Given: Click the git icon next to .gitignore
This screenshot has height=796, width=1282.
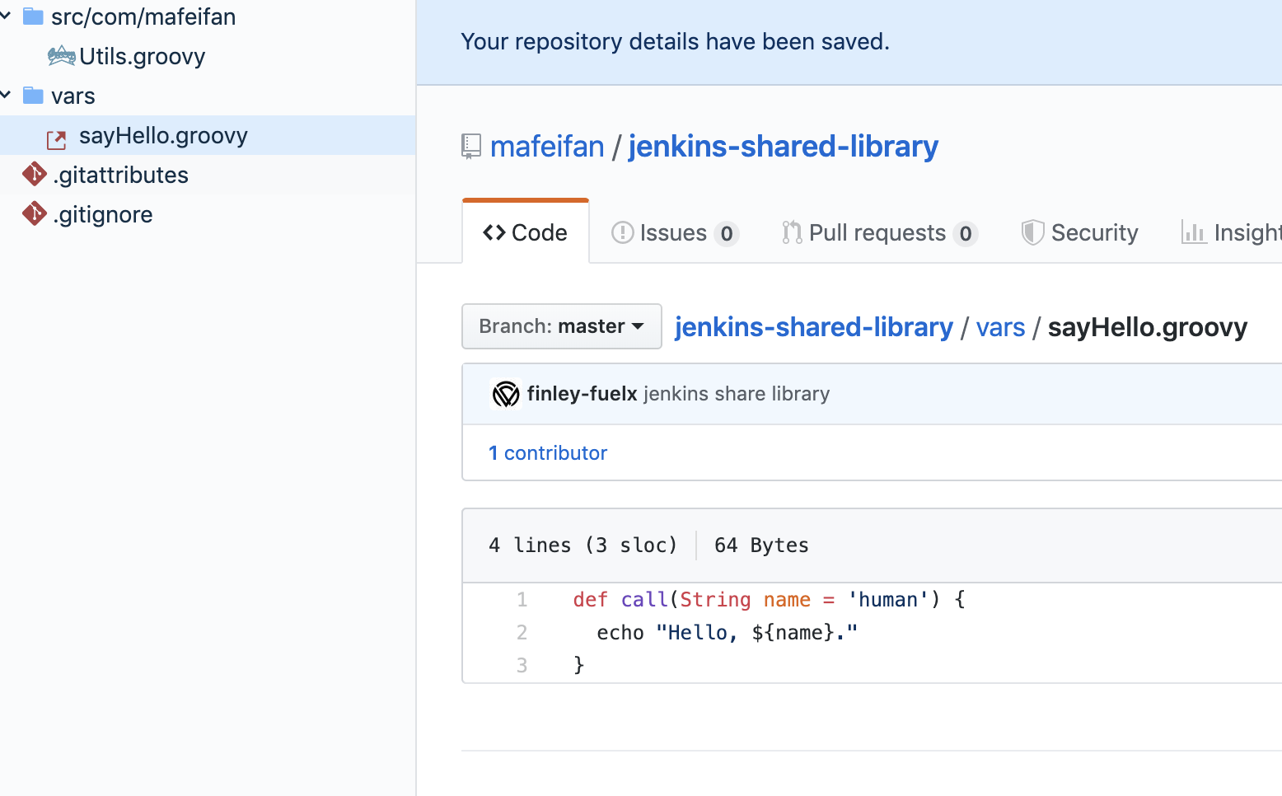Looking at the screenshot, I should tap(35, 213).
